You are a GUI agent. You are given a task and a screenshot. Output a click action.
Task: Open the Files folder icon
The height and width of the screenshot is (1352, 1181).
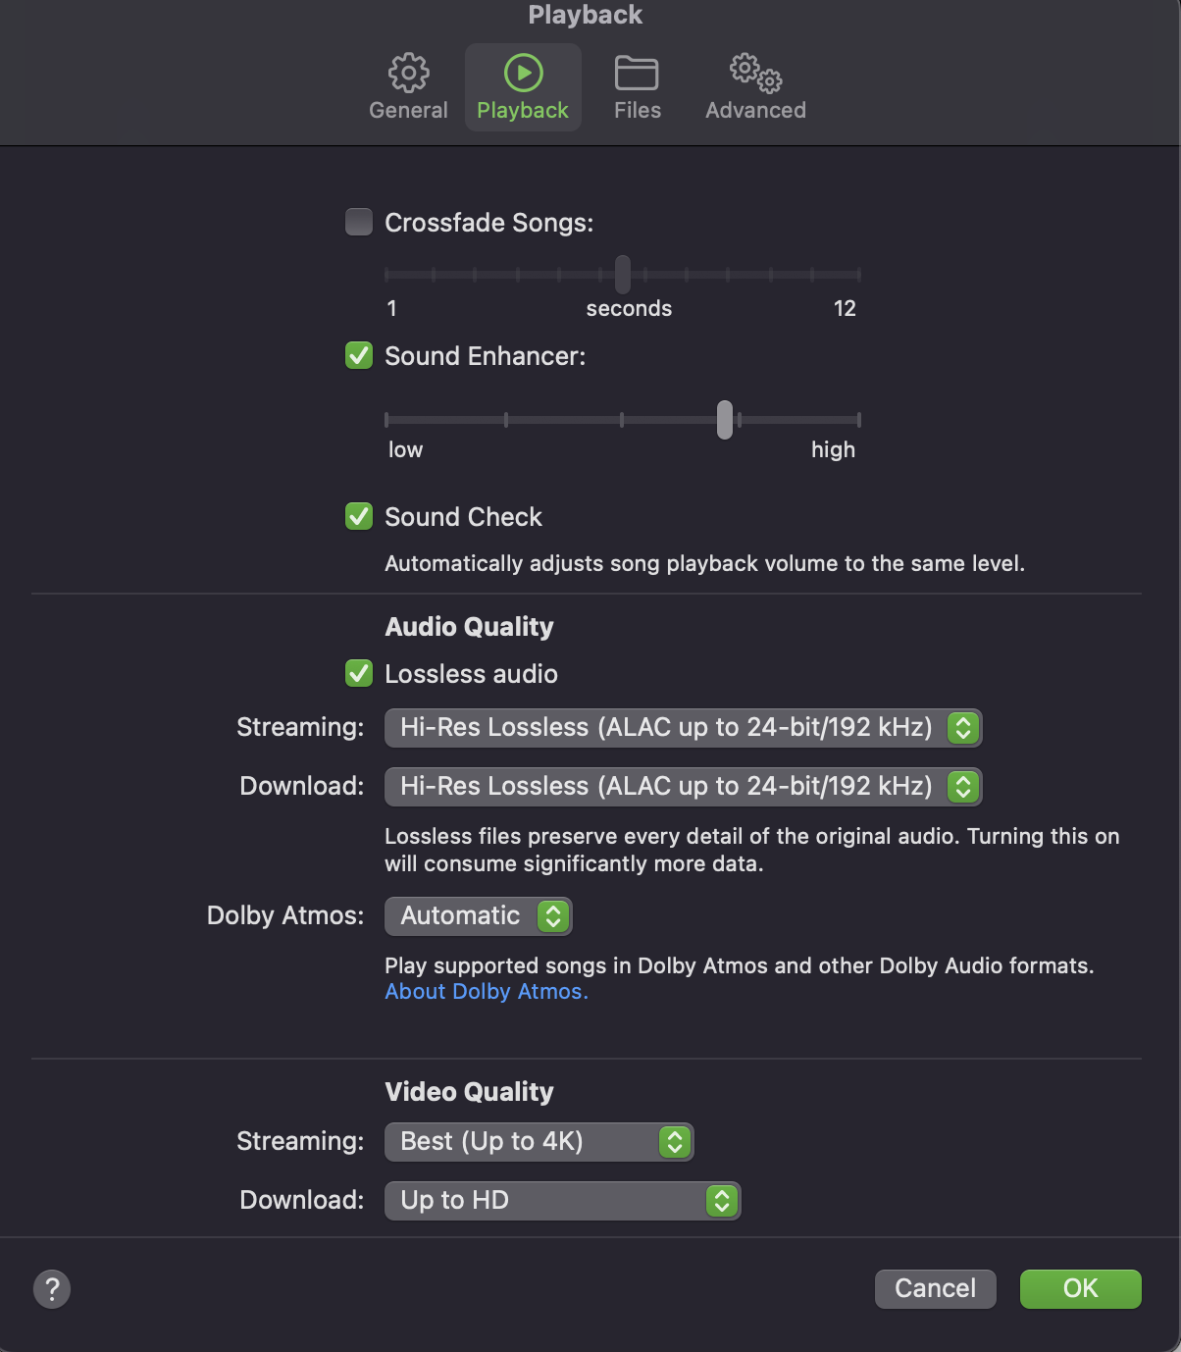[x=637, y=73]
